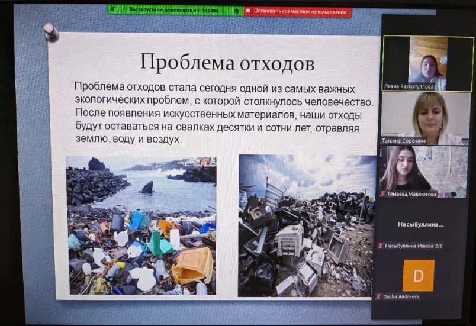Click the stop-square icon in the red bar

click(248, 11)
